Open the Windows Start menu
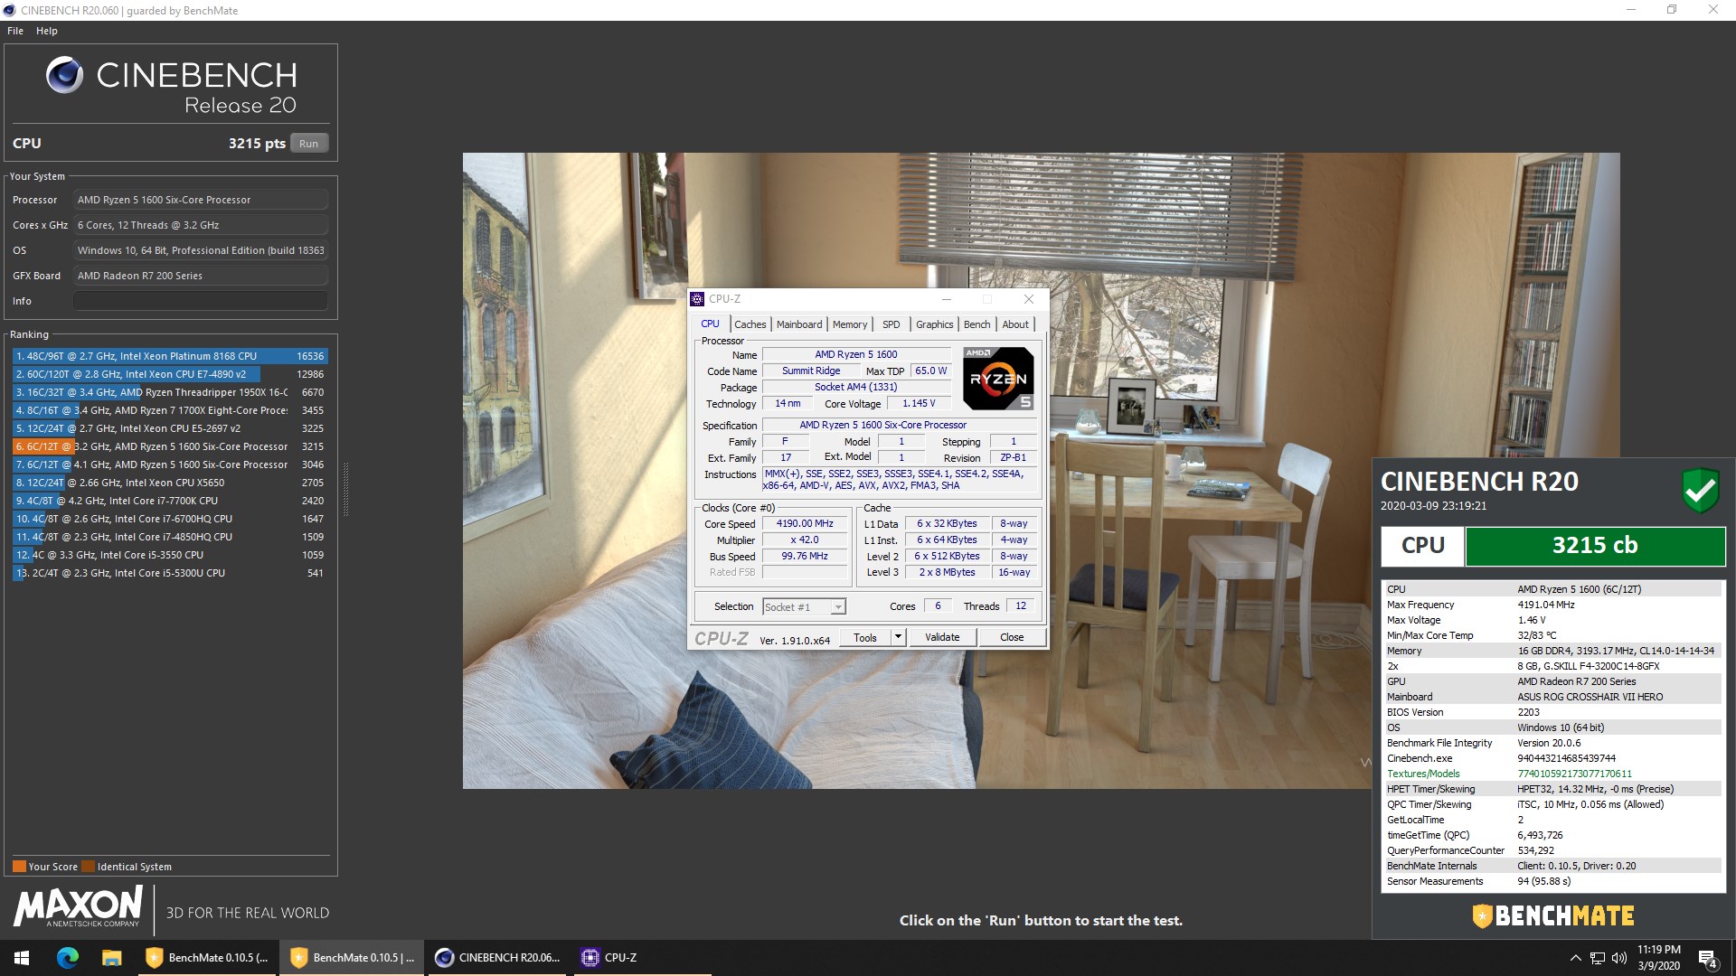Screen dimensions: 1736x976 [22, 958]
